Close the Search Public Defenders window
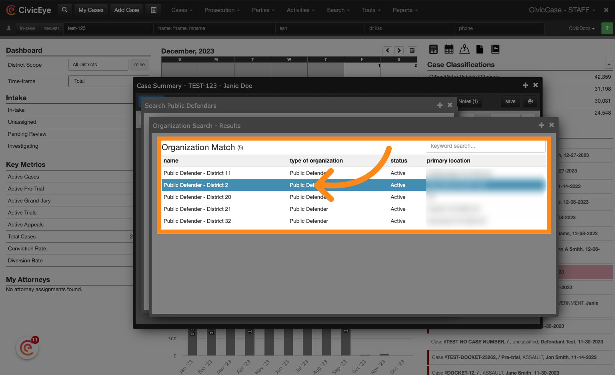Viewport: 615px width, 375px height. 450,105
